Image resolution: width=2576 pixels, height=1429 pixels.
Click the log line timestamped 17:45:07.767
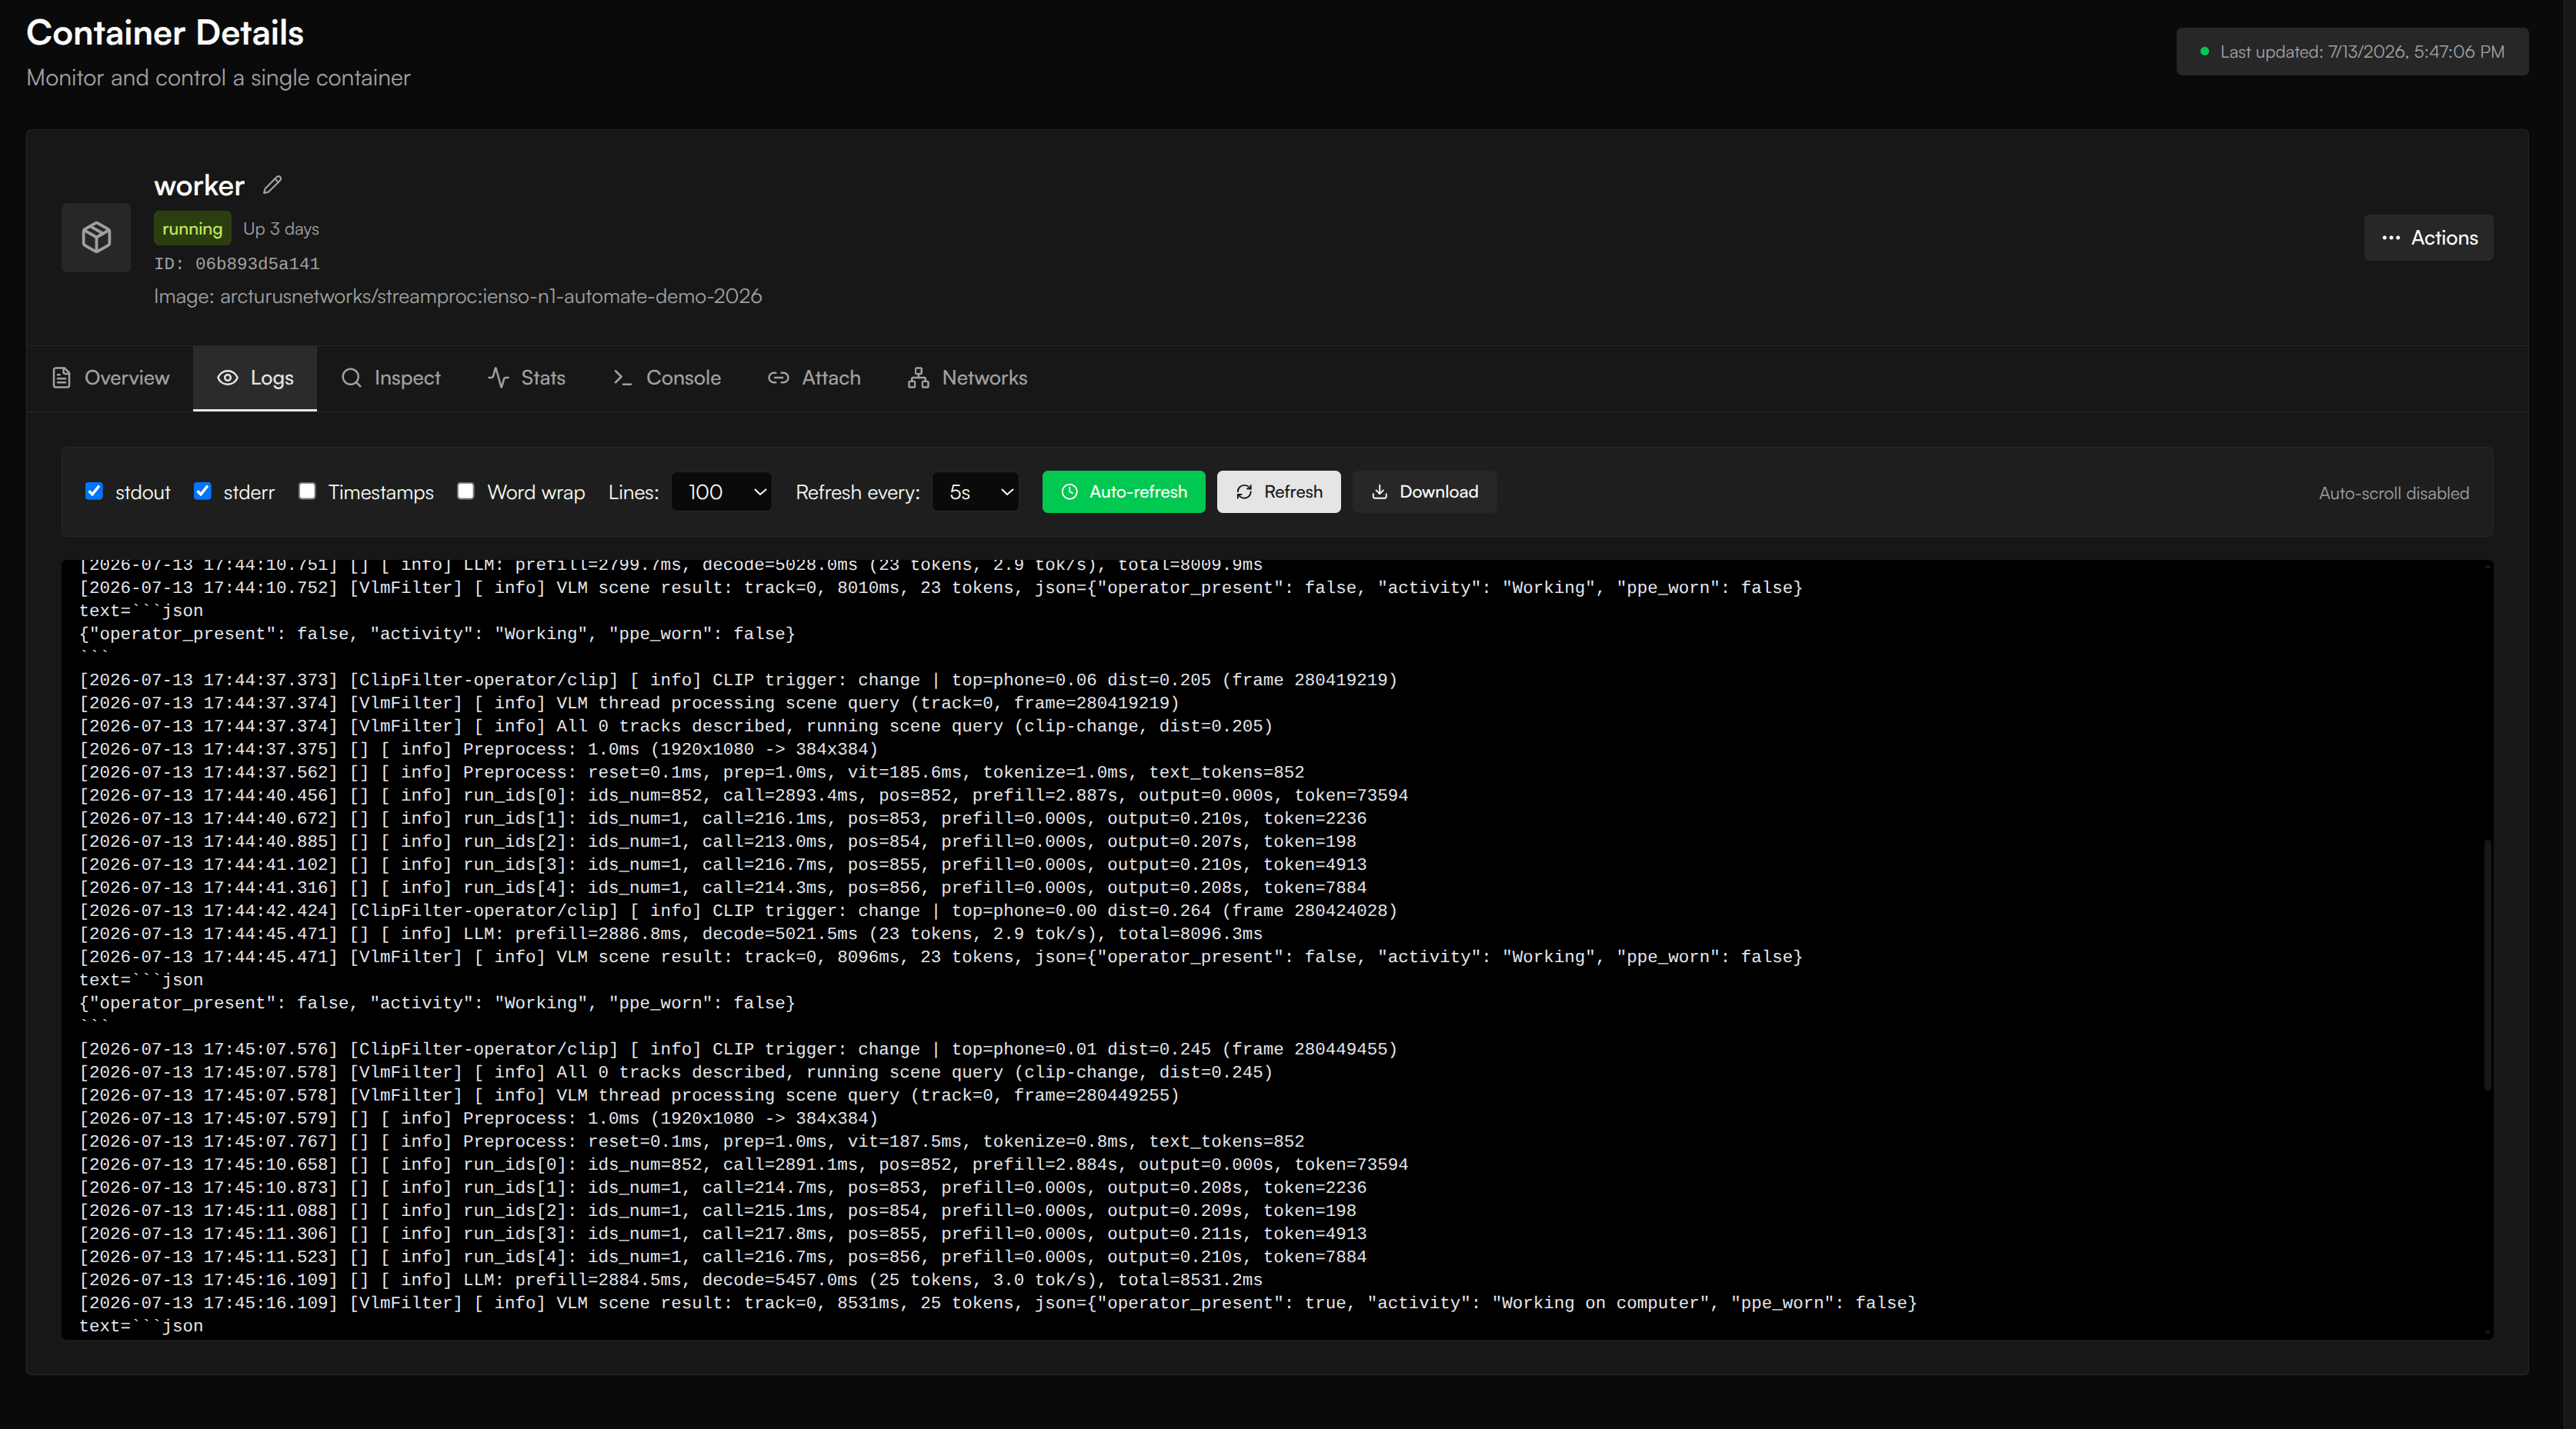(692, 1141)
